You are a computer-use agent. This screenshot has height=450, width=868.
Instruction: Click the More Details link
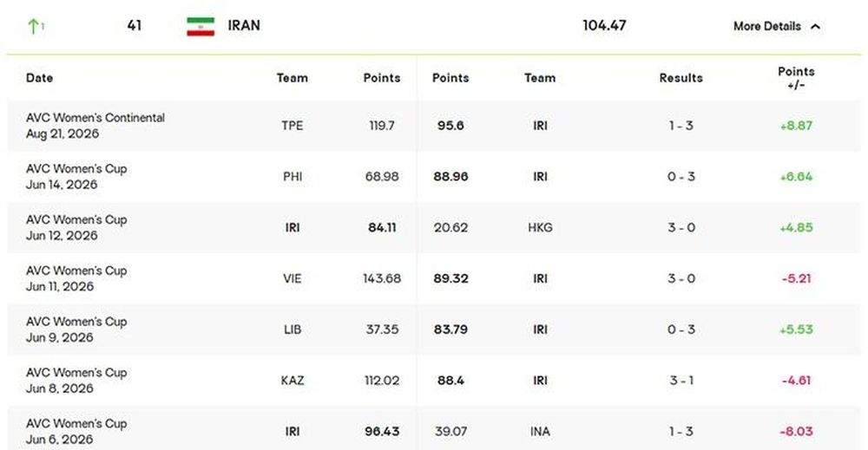766,27
